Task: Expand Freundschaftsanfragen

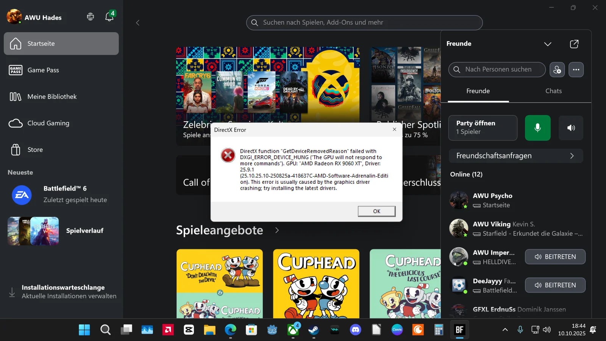Action: 515,156
